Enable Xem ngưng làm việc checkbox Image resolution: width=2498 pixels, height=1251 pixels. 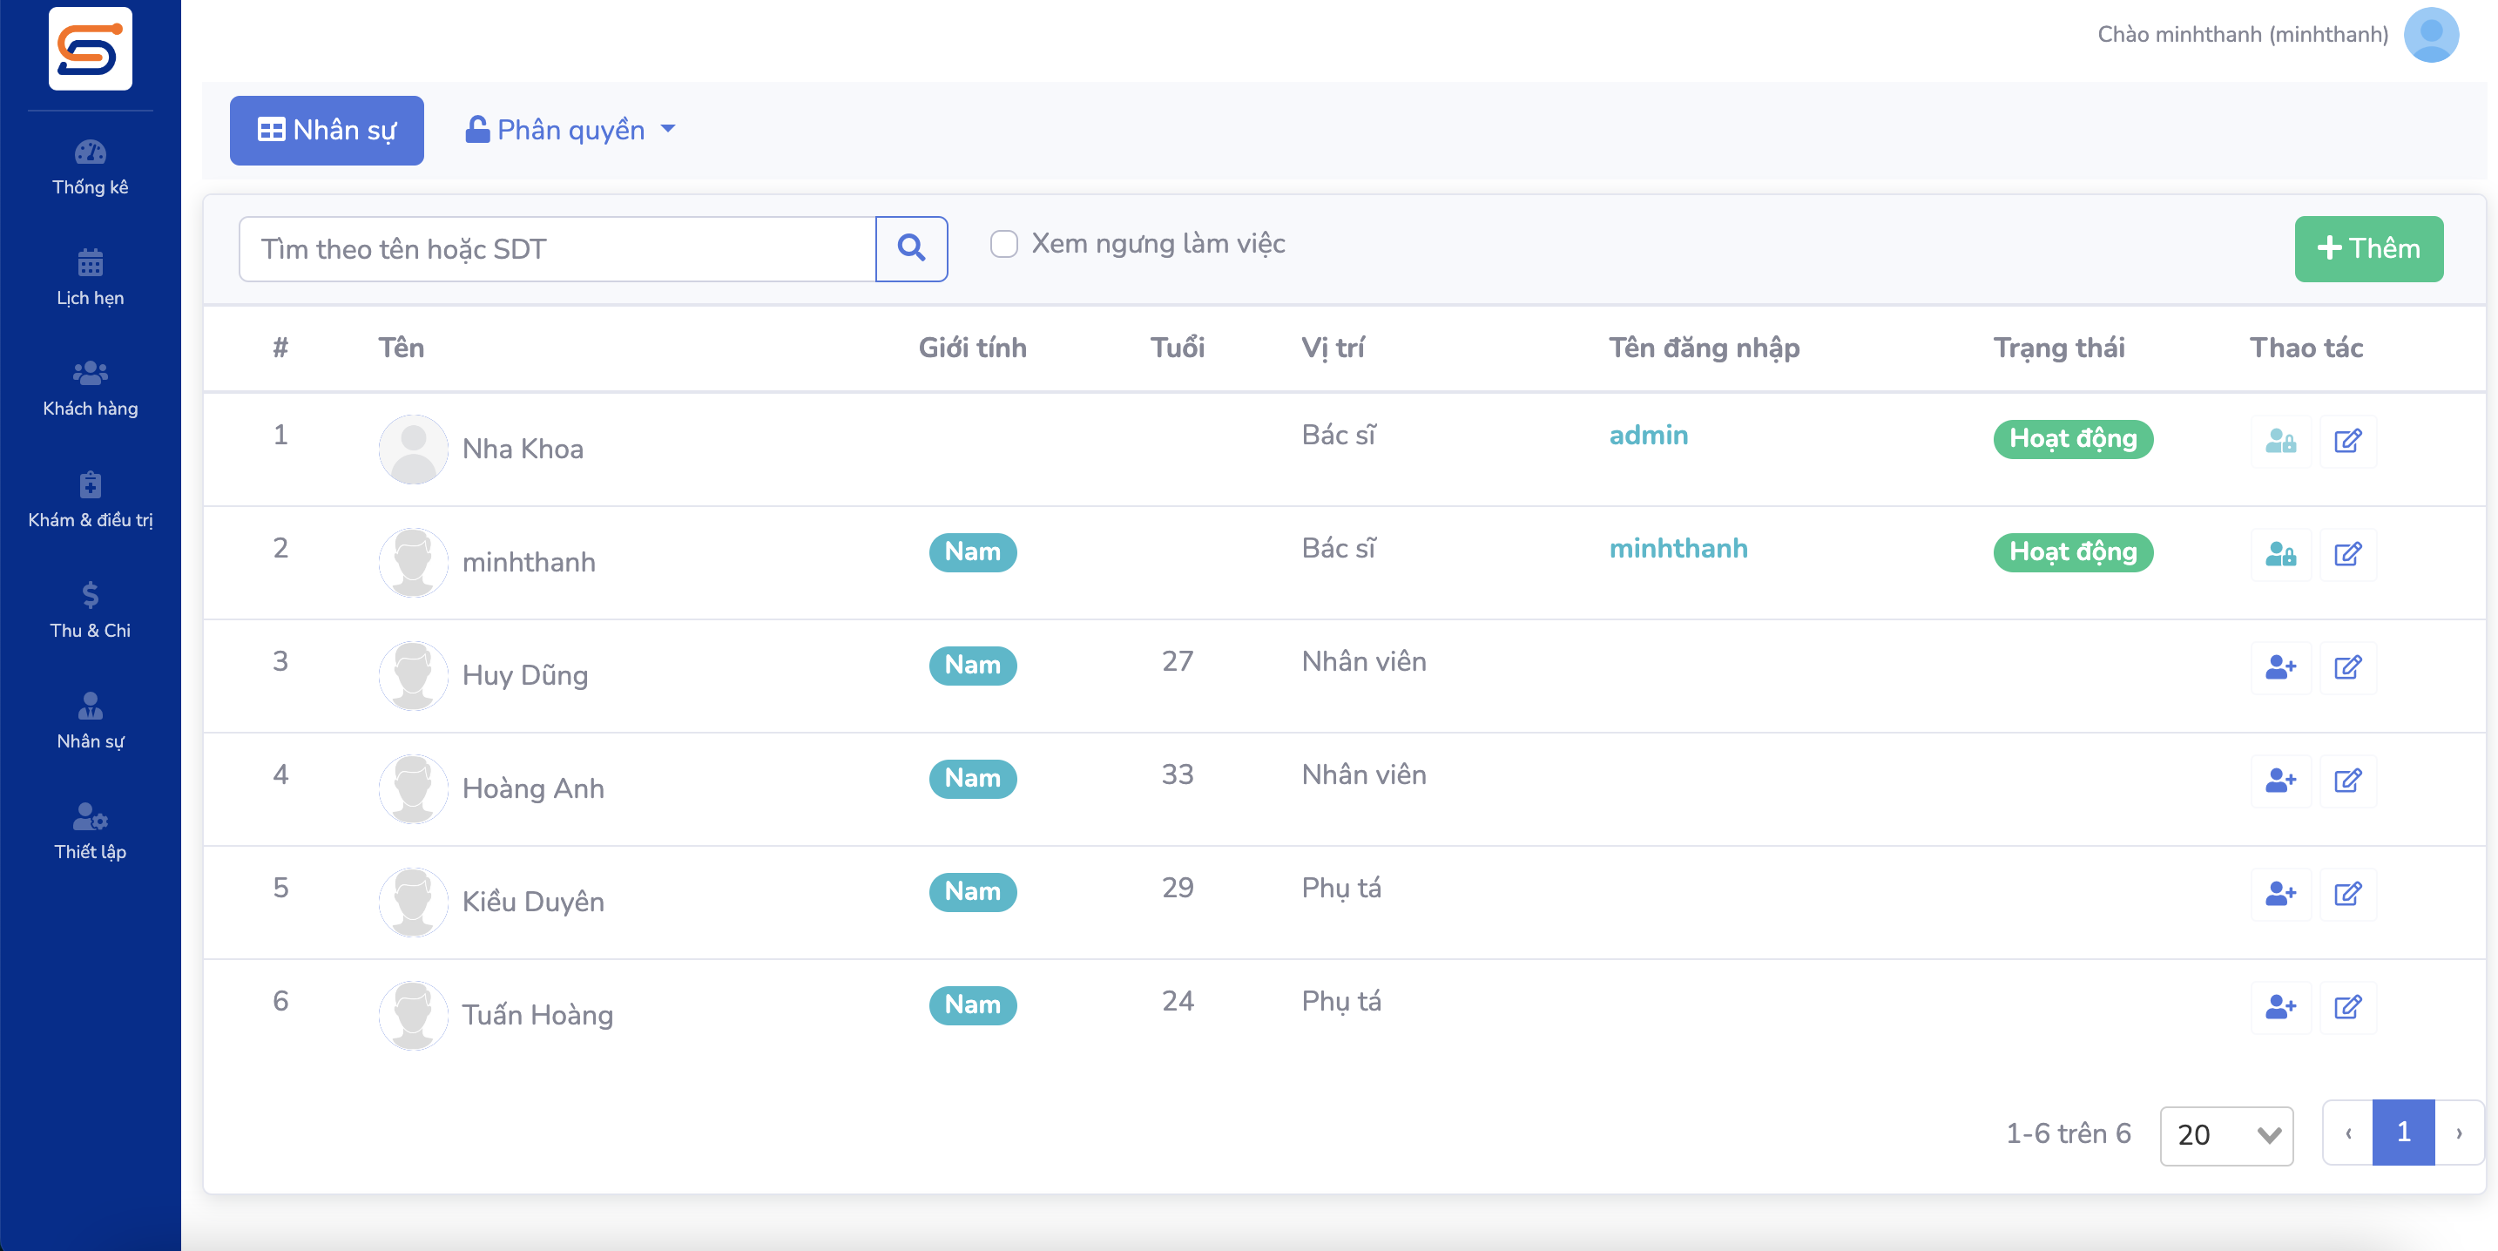(x=1003, y=243)
